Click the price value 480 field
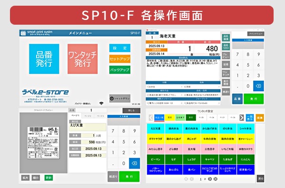 (207, 48)
